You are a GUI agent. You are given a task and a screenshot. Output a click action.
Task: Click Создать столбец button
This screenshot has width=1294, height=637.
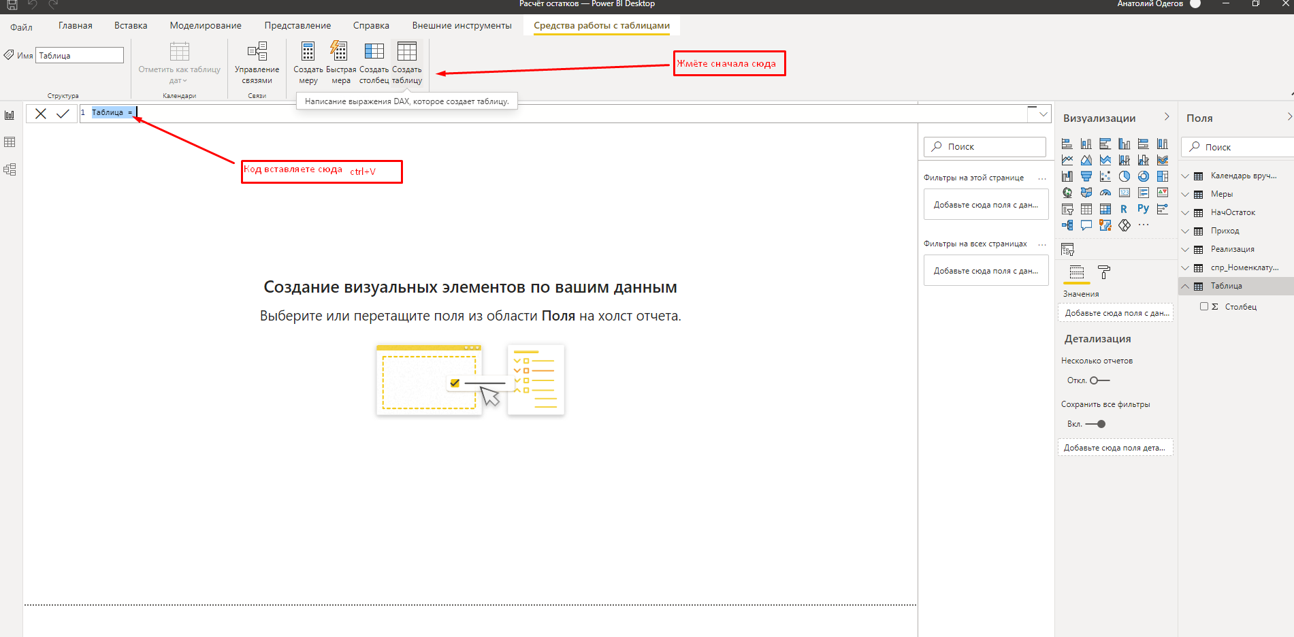point(374,63)
